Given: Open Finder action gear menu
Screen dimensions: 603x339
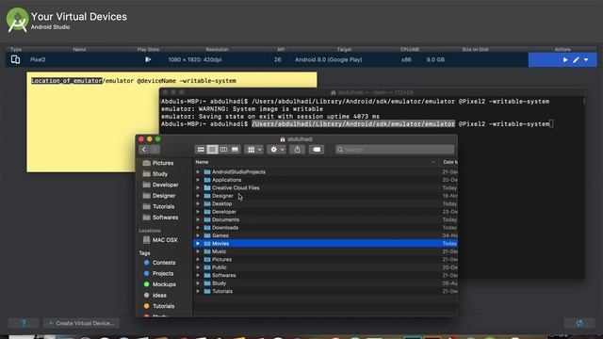Looking at the screenshot, I should coord(276,150).
